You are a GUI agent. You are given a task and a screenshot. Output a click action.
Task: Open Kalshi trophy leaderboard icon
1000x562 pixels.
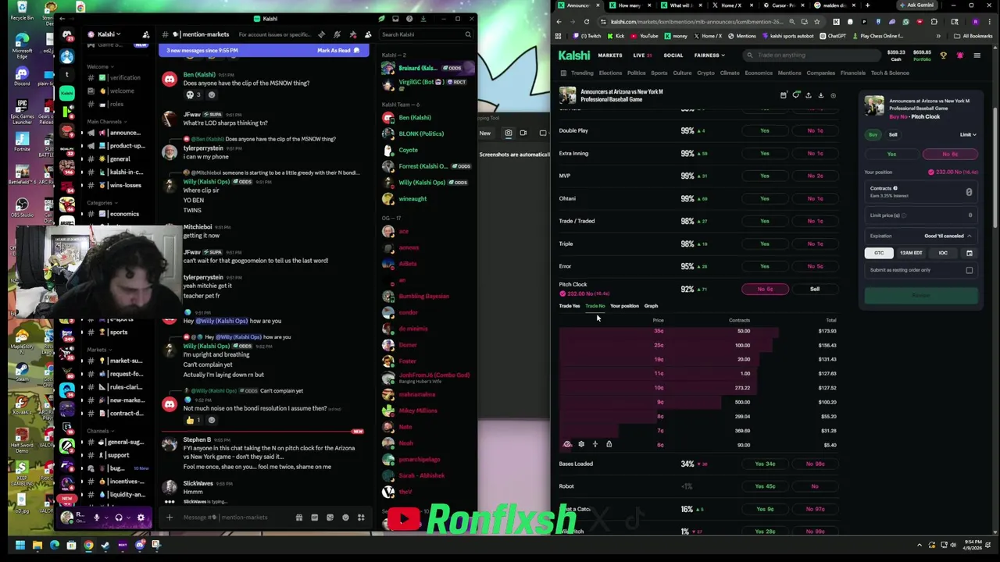click(x=943, y=55)
